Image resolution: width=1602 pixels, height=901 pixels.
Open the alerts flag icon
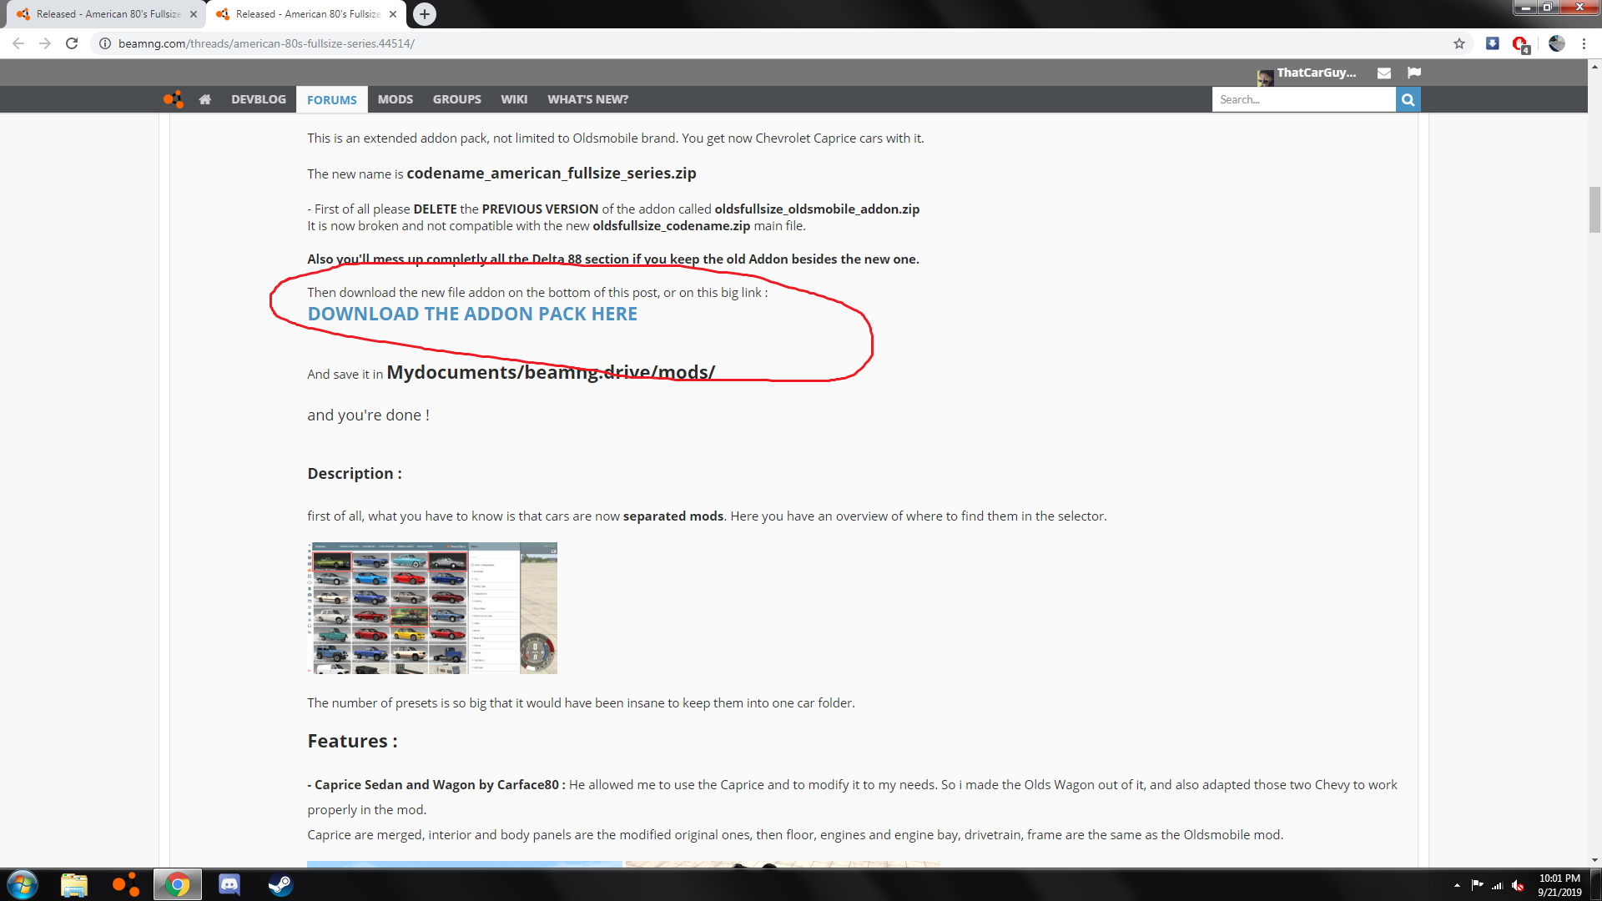coord(1414,73)
